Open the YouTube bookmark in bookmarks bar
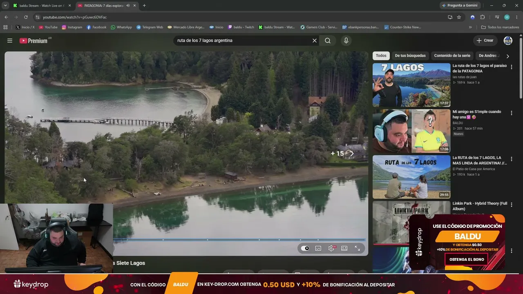This screenshot has height=294, width=523. (48, 27)
